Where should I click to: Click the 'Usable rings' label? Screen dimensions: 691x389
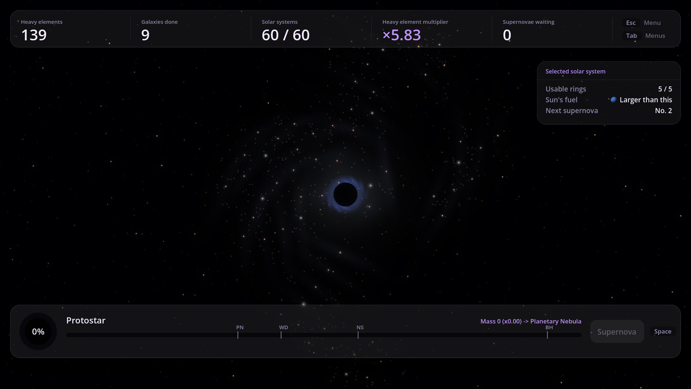coord(566,89)
